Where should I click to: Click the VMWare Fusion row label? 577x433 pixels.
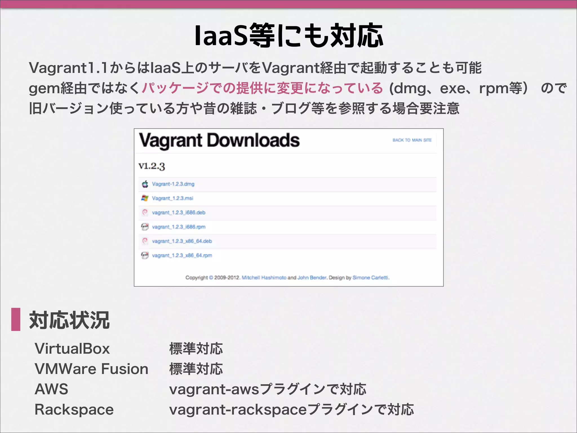pos(91,369)
